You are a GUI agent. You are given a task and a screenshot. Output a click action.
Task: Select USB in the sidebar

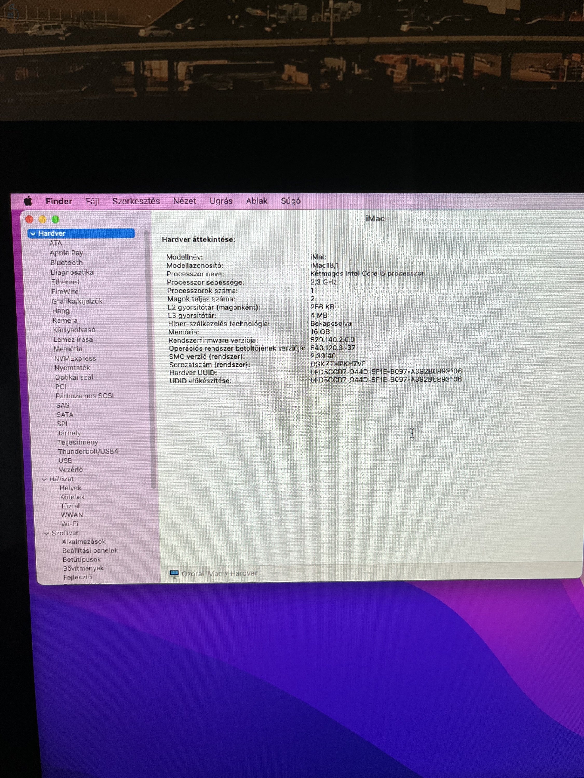point(65,460)
